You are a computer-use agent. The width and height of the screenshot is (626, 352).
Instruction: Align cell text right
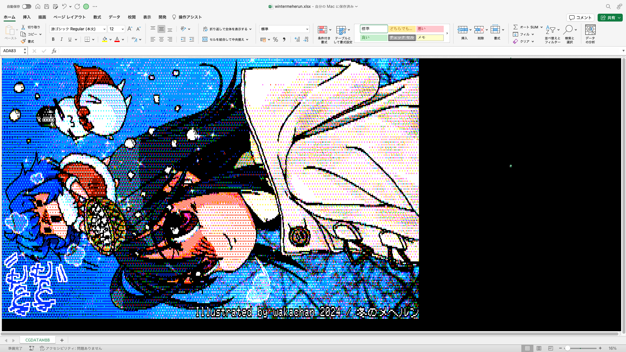tap(170, 39)
